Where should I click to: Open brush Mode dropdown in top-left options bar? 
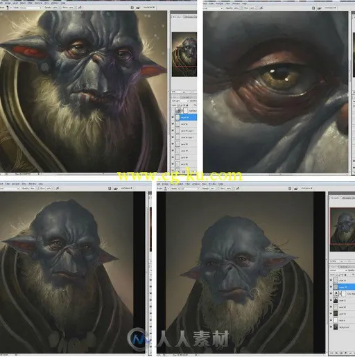[31, 8]
